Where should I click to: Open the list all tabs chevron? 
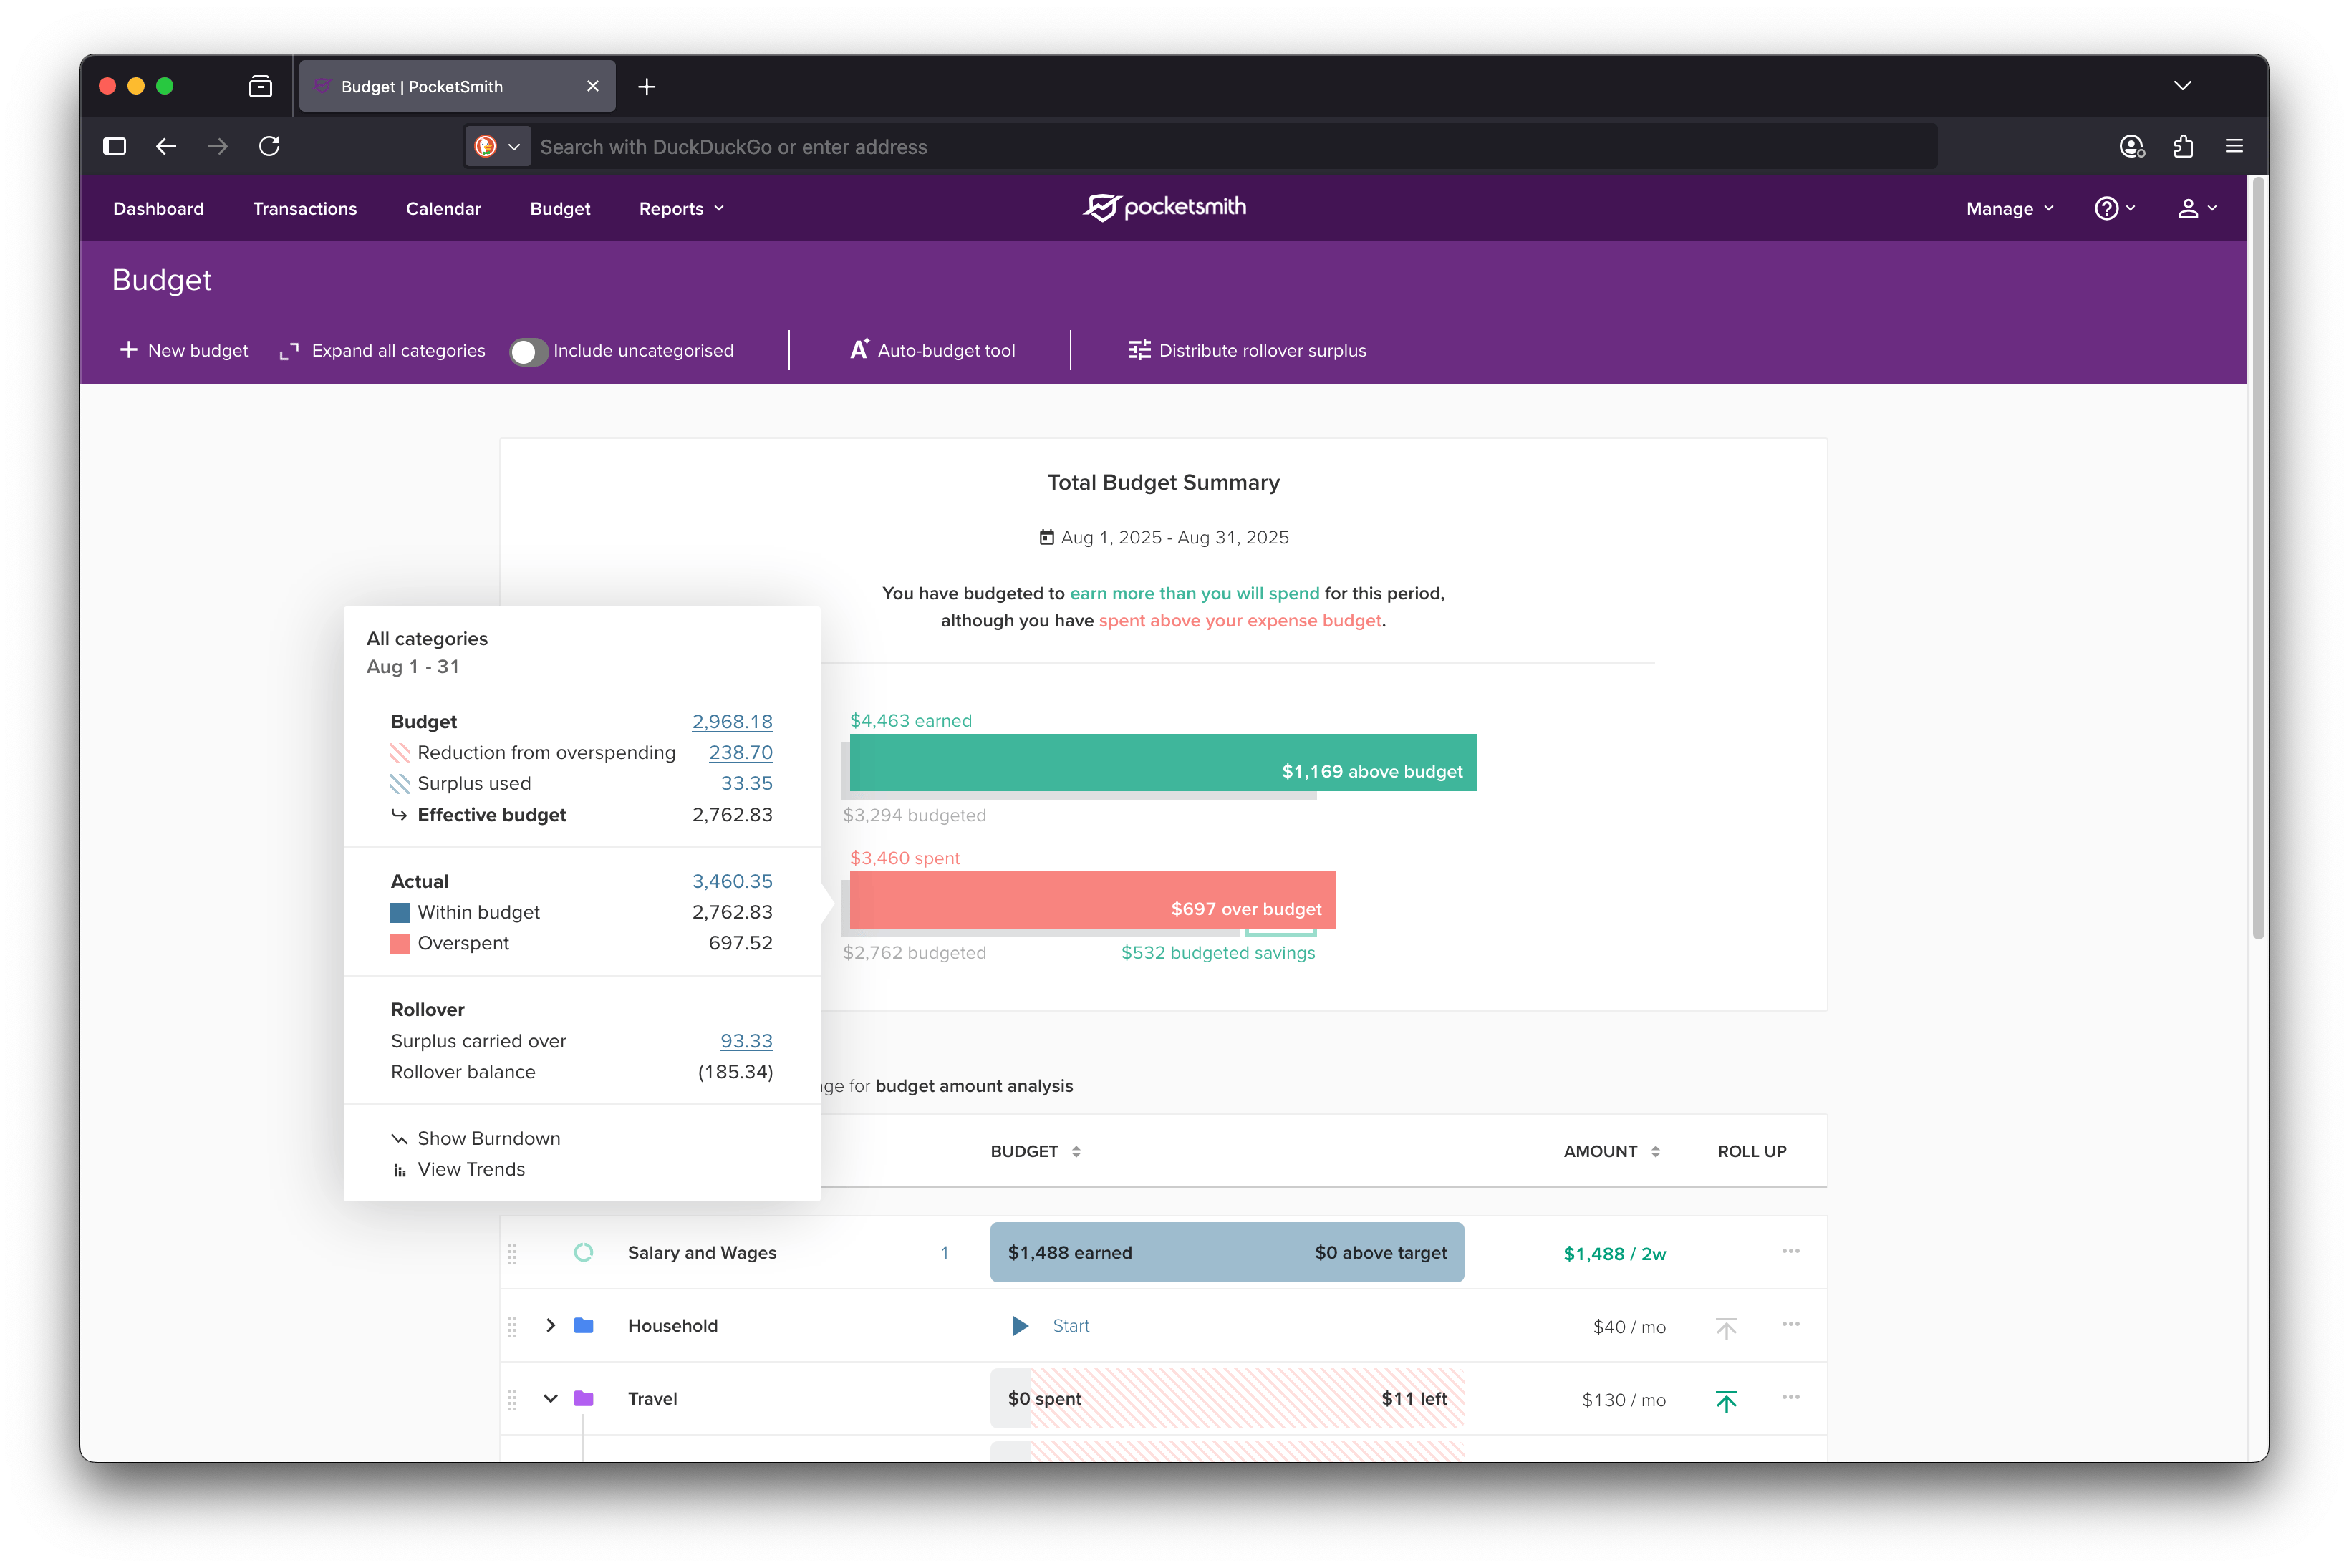[2182, 86]
